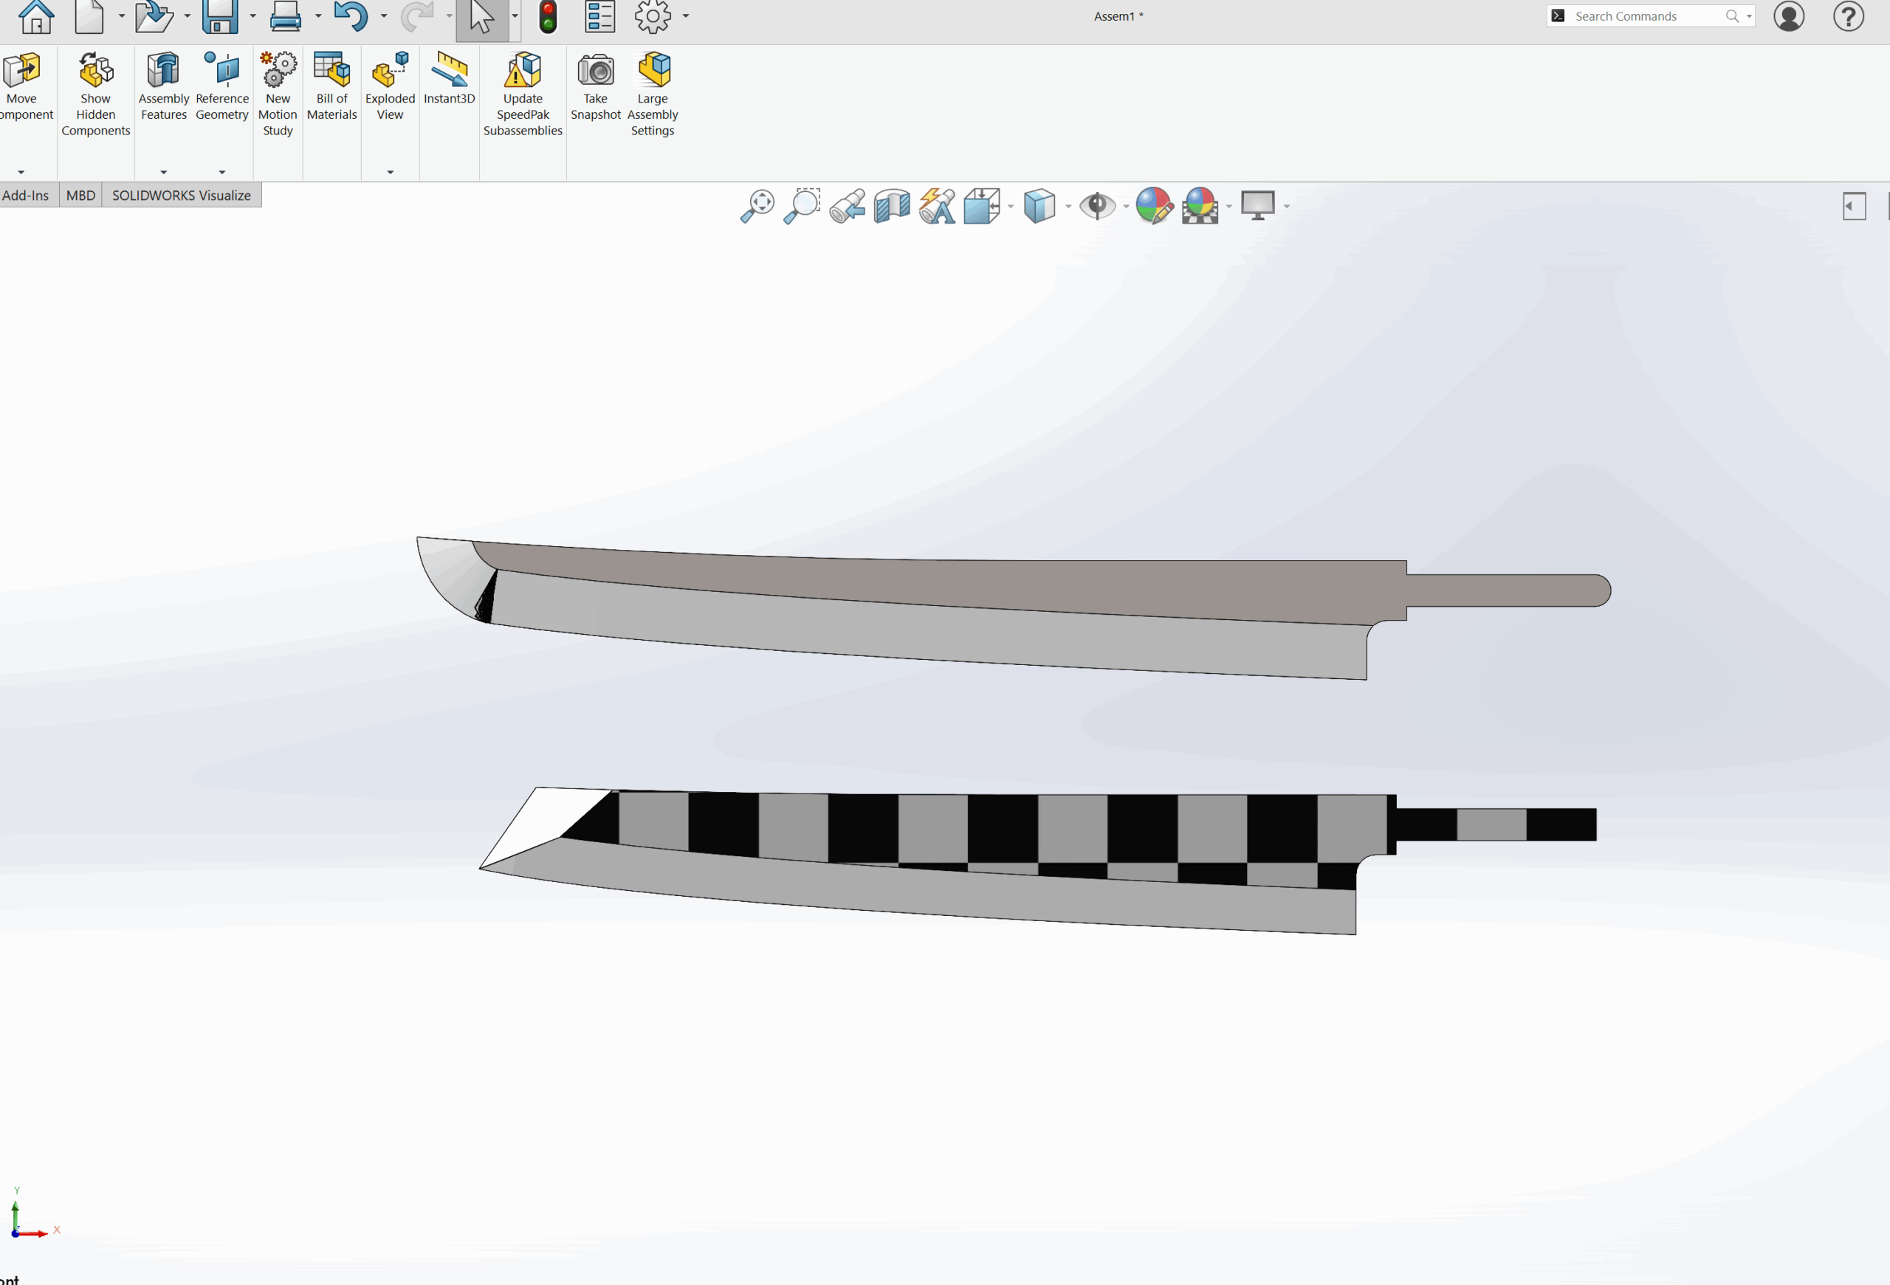The image size is (1890, 1285).
Task: Insert a Bill of Materials
Action: coord(331,86)
